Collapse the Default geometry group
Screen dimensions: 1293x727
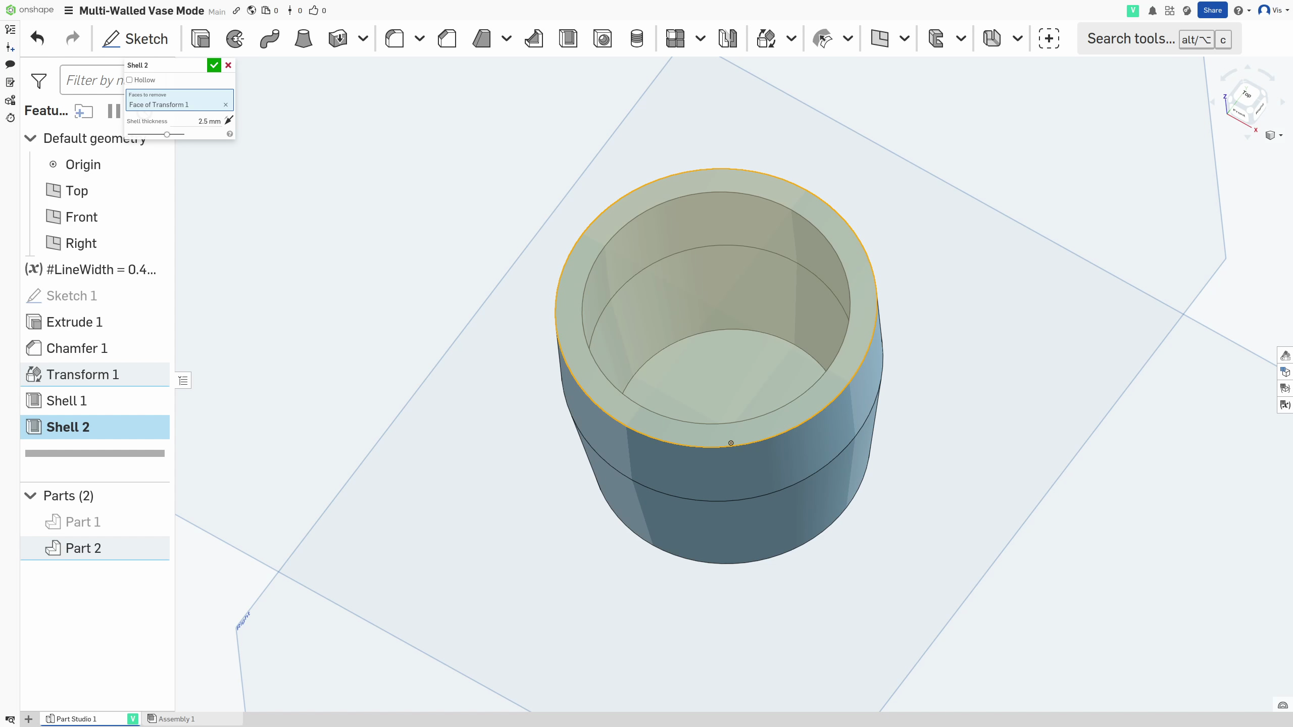click(x=30, y=138)
